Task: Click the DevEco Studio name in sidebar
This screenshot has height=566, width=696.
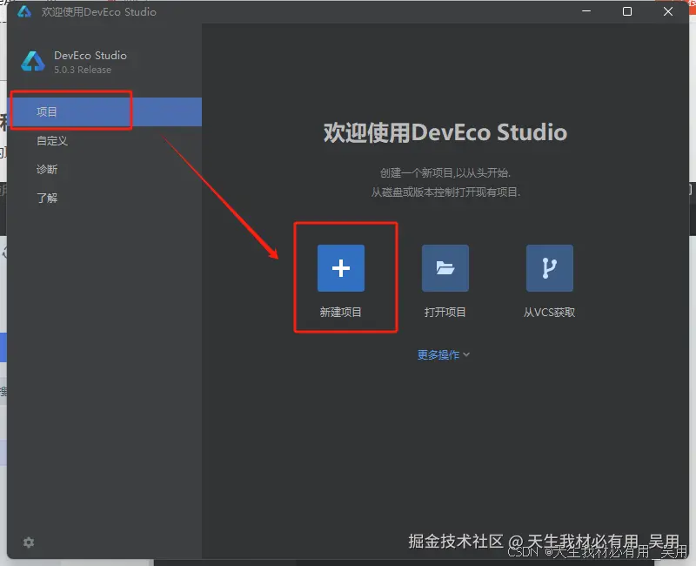Action: tap(90, 55)
